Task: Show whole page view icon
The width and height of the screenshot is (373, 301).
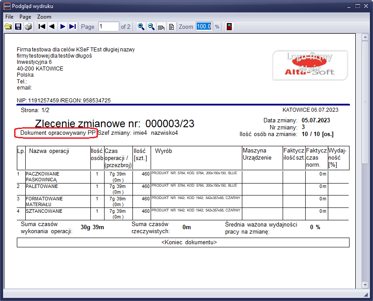Action: coord(171,27)
